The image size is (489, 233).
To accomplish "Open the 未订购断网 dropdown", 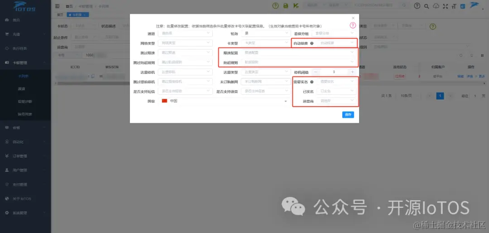I will click(x=265, y=81).
